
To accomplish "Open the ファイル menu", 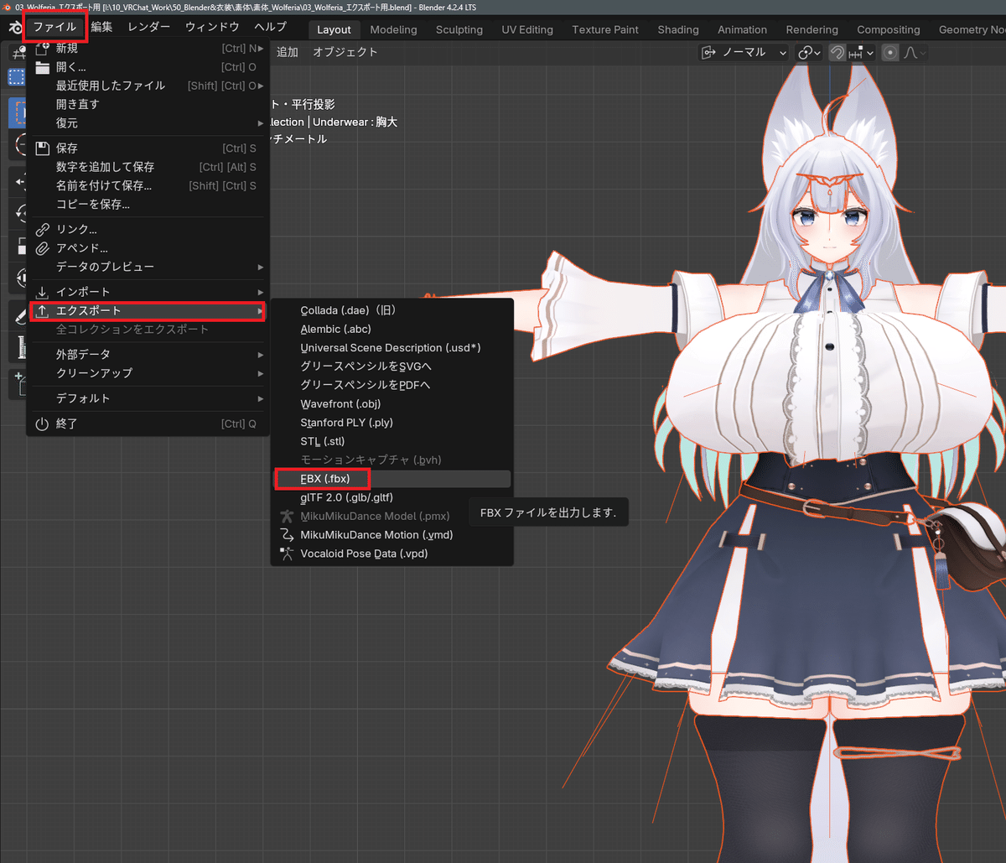I will click(x=54, y=27).
